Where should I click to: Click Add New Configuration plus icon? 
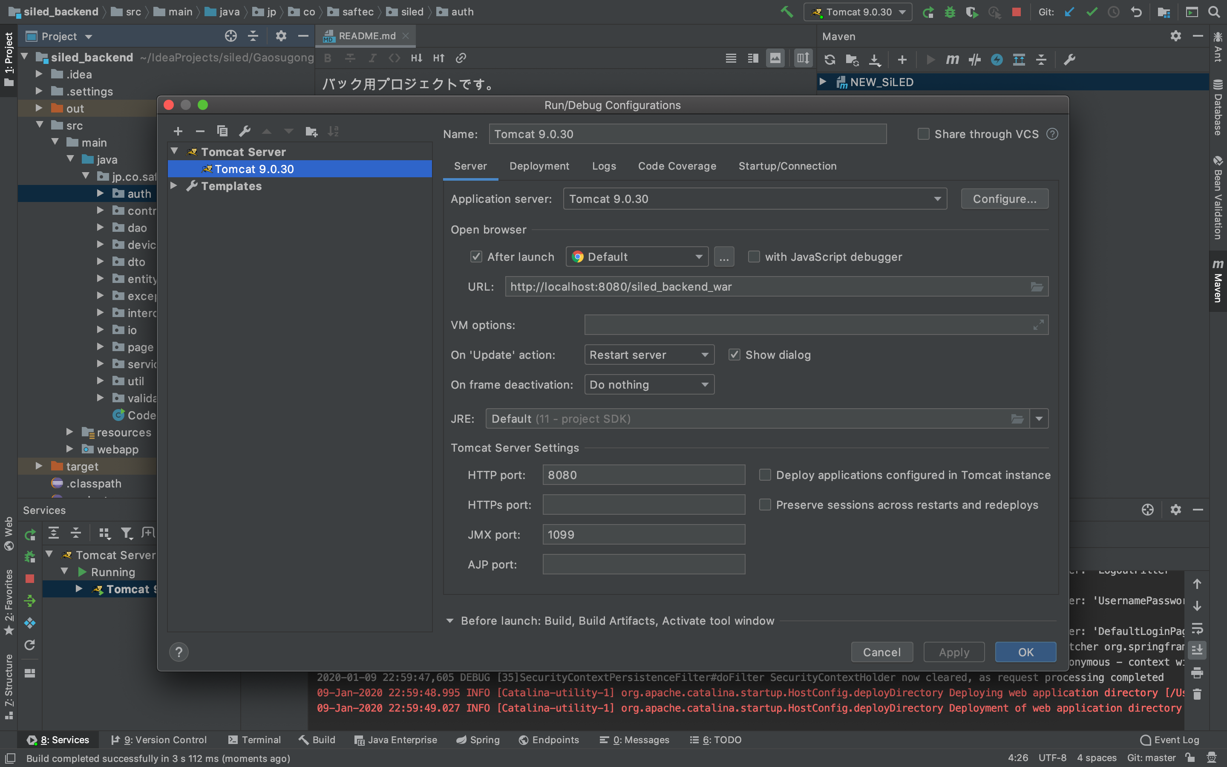click(x=178, y=131)
